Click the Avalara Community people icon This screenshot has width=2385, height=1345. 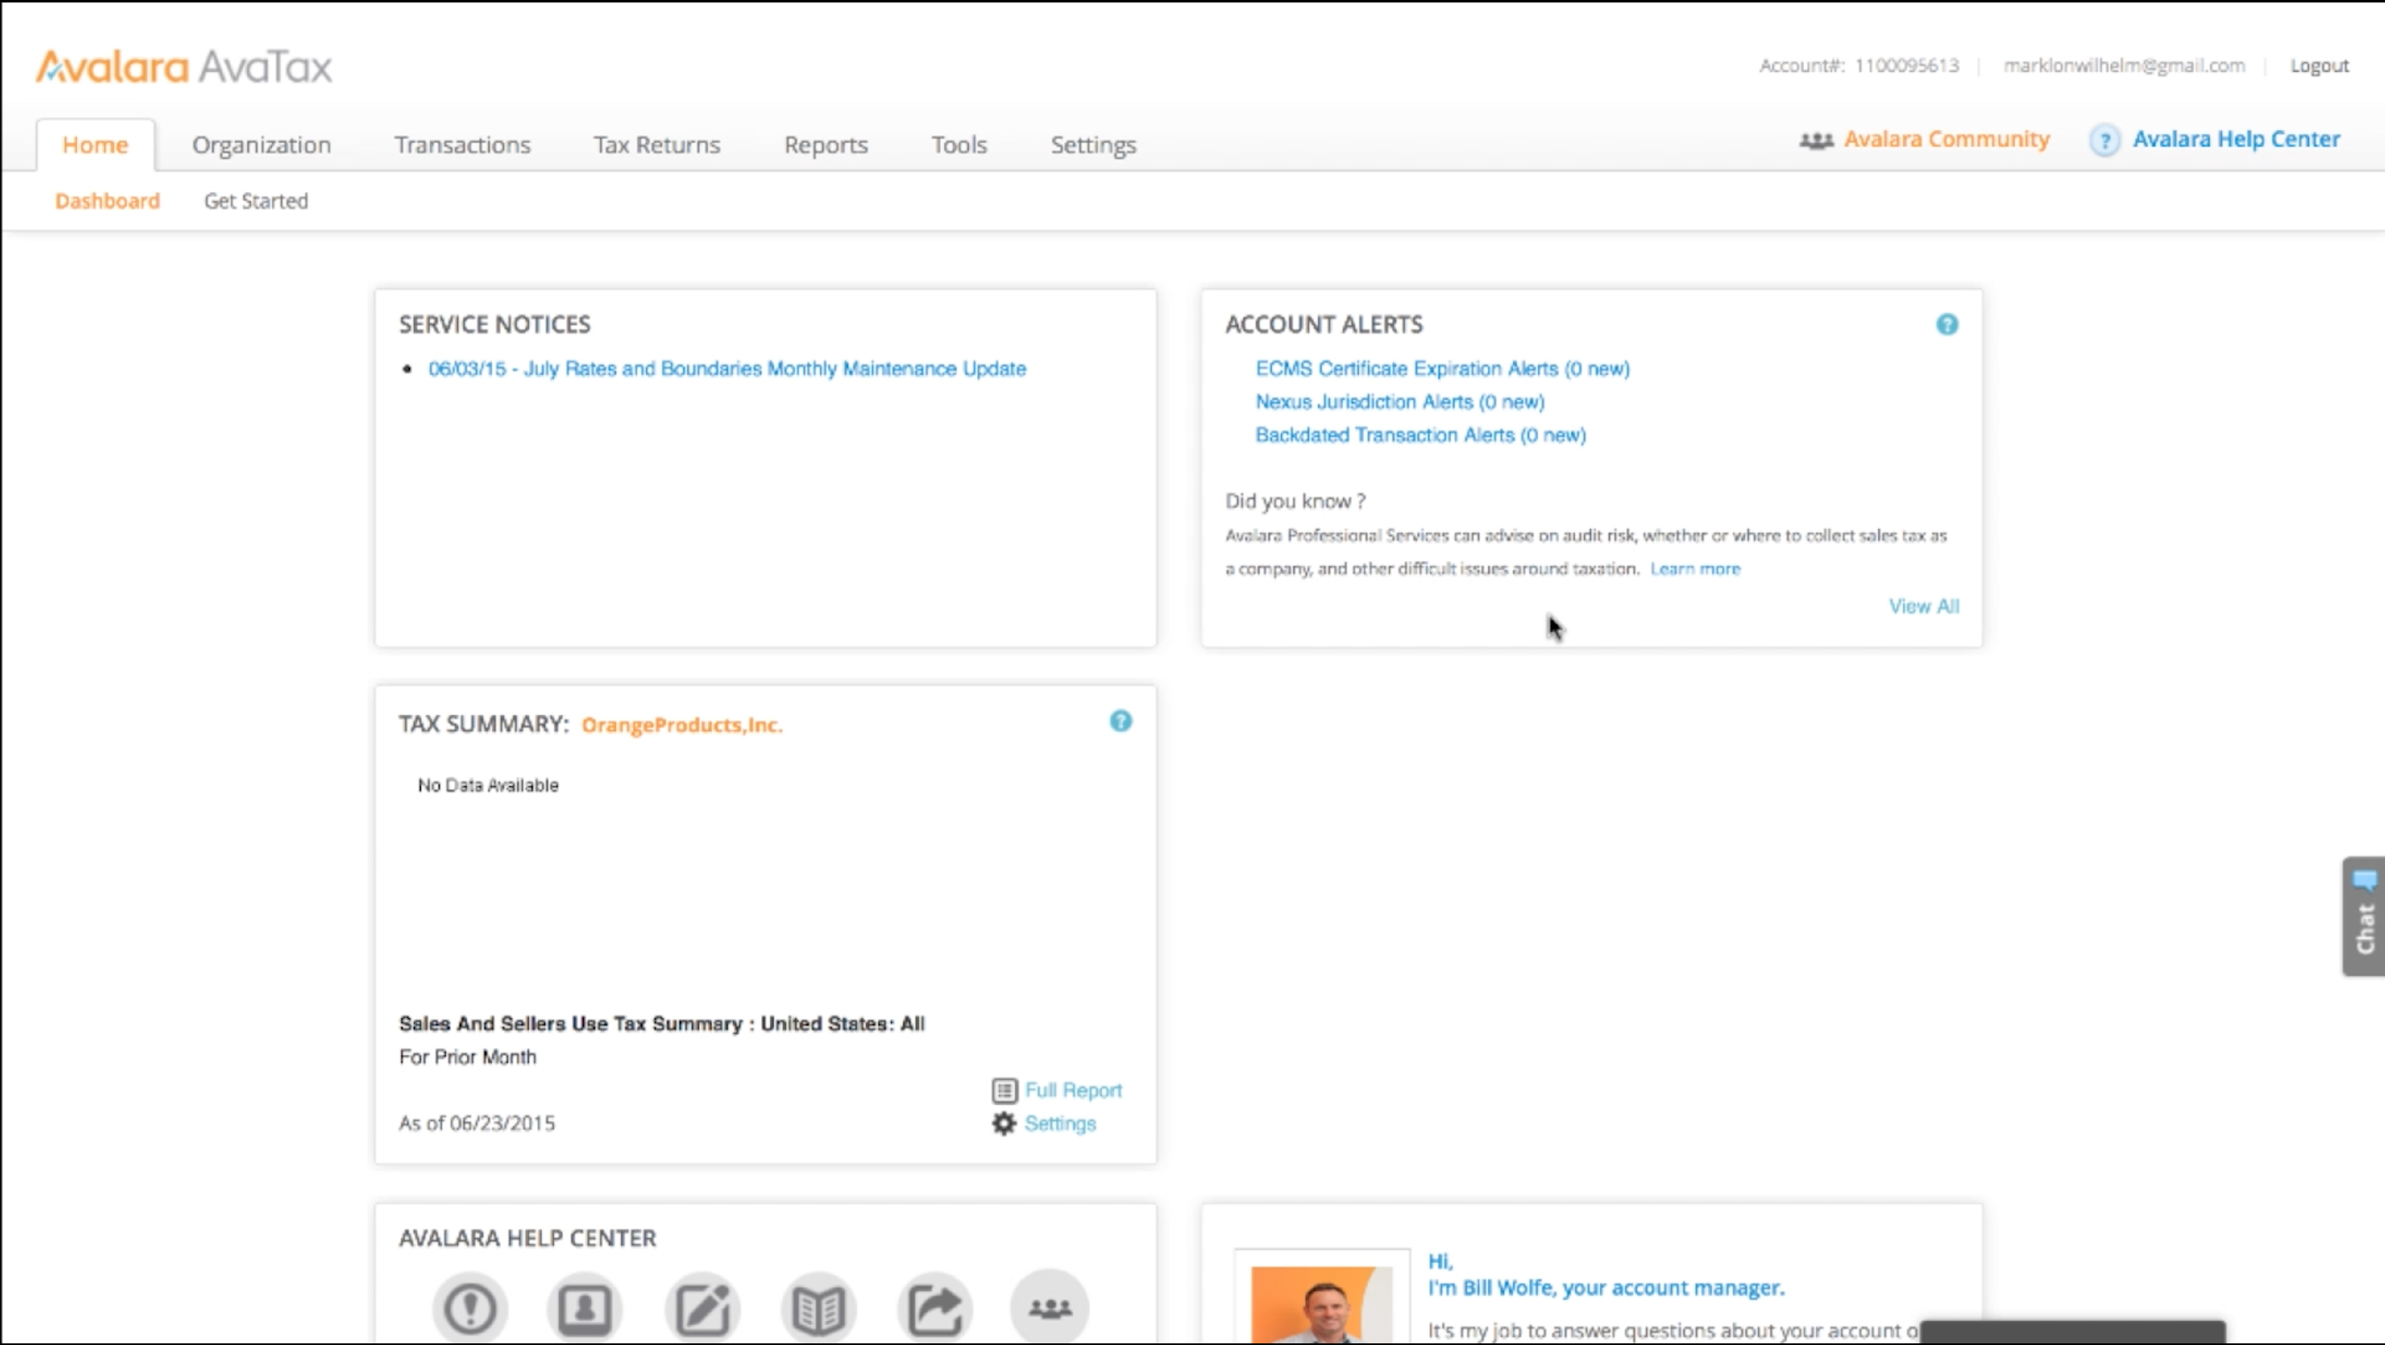1815,141
